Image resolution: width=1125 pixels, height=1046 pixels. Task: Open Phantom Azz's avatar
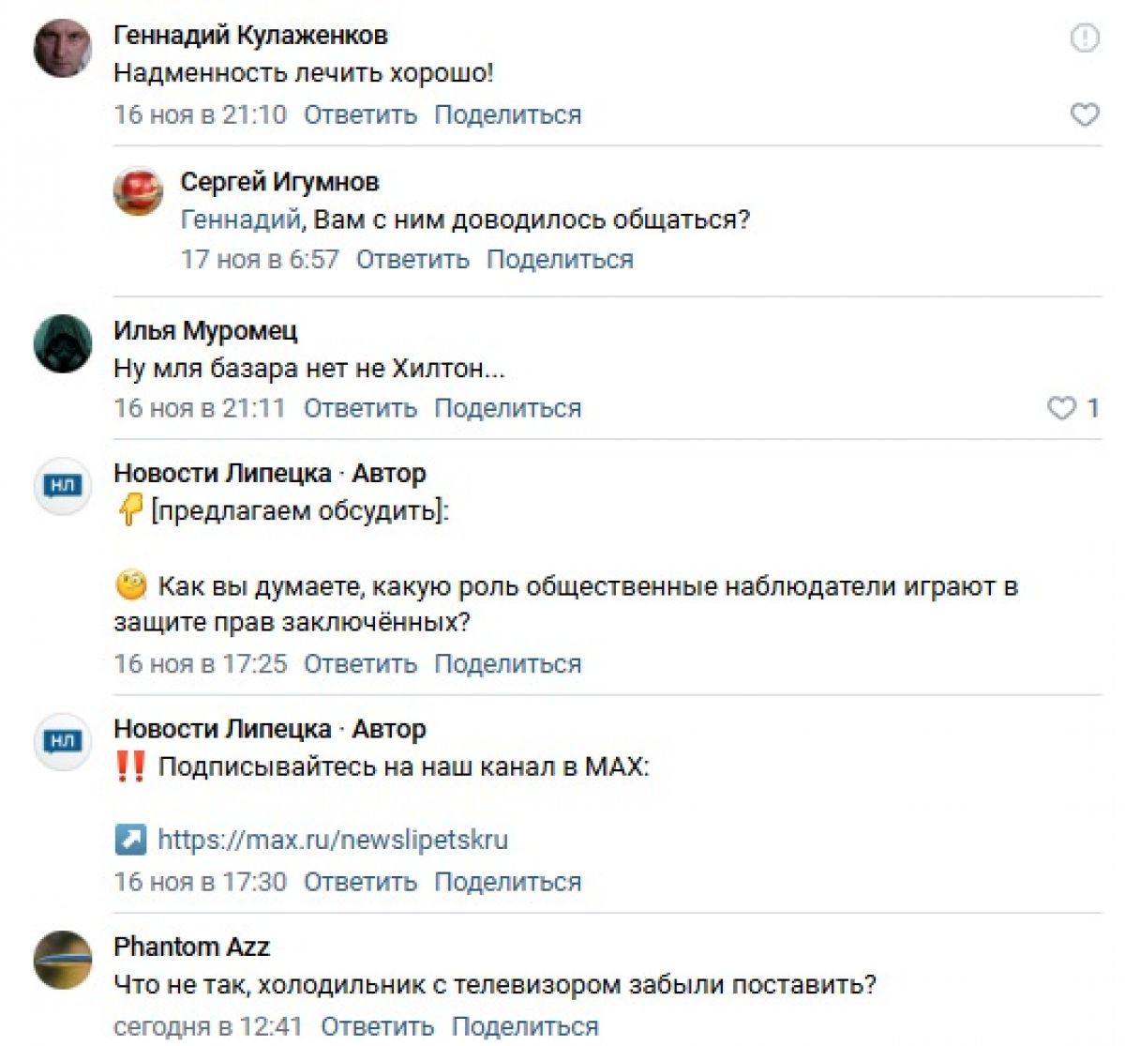63,959
